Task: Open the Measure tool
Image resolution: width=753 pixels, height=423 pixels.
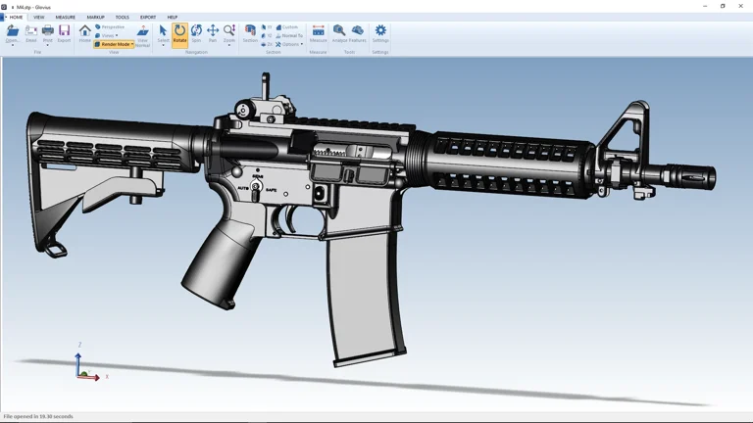Action: point(318,33)
